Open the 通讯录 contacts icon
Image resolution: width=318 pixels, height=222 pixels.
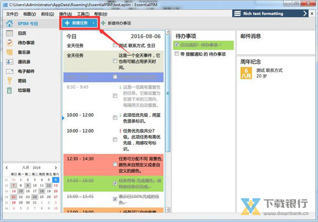pyautogui.click(x=10, y=62)
